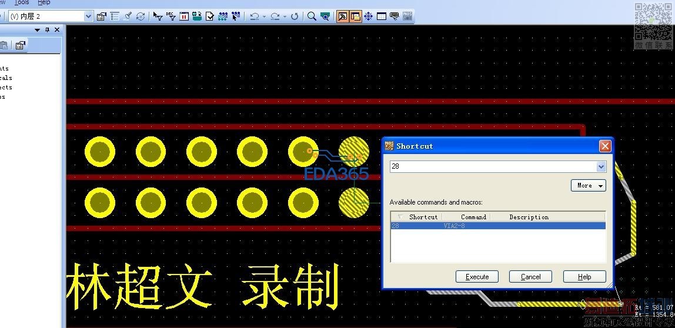675x328 pixels.
Task: Open the Design Verification checkmark icon
Action: coord(210,16)
